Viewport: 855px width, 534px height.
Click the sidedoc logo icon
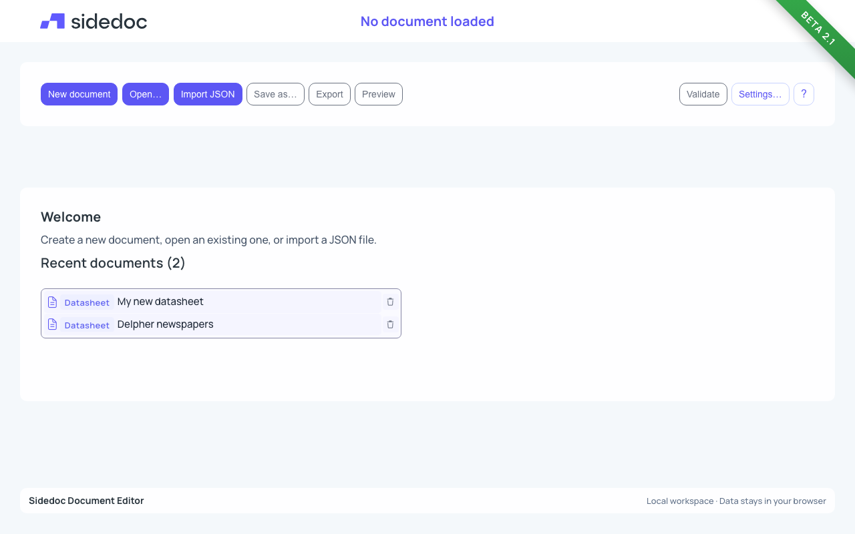(52, 21)
